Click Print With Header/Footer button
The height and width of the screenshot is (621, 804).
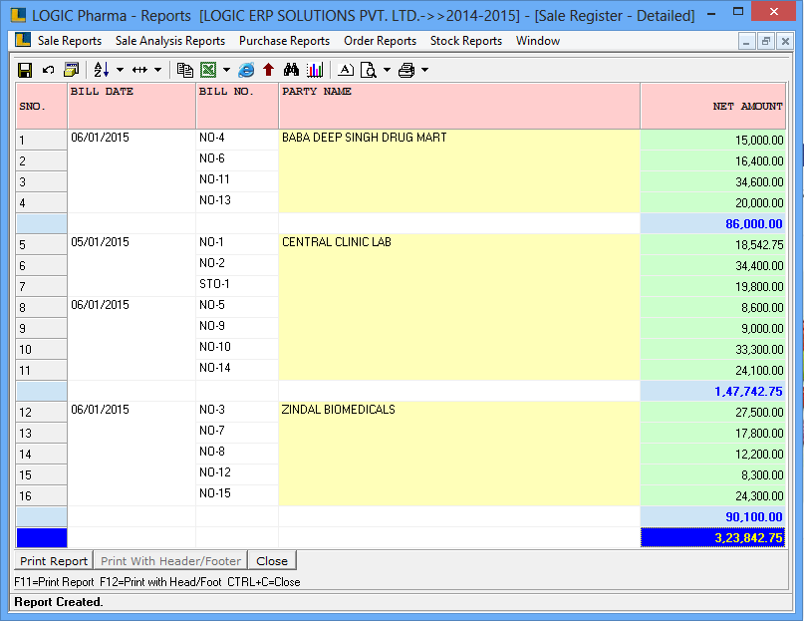170,561
